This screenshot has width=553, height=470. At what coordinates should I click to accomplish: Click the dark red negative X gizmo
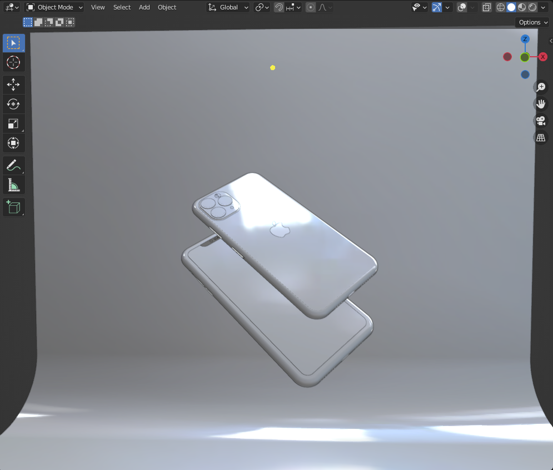coord(507,57)
